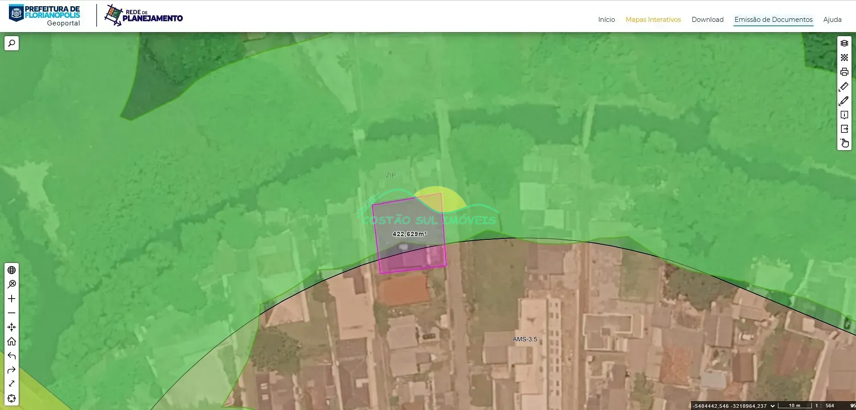
Task: Open the Emissão de Documentos tab
Action: pyautogui.click(x=774, y=20)
